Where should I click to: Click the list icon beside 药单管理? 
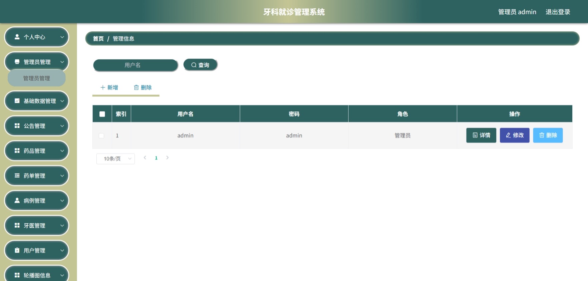click(17, 176)
